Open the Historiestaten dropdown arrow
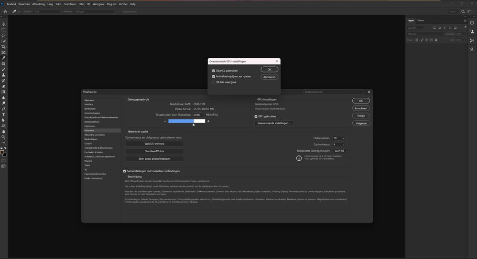 point(344,138)
